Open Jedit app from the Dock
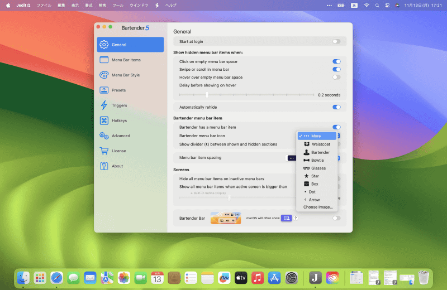 click(315, 278)
